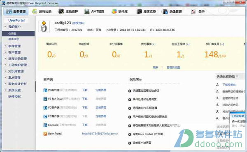
Task: Expand the 知识库管理 tree node
Action: (x=5, y=71)
